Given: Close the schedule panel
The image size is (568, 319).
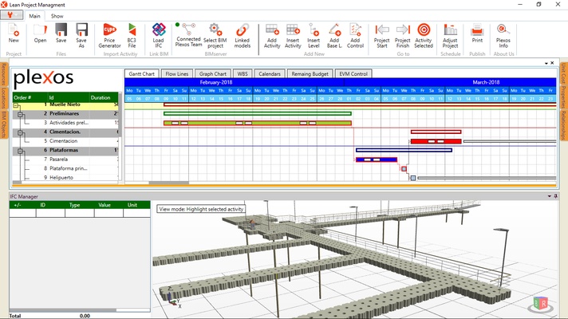Looking at the screenshot, I should (552, 63).
